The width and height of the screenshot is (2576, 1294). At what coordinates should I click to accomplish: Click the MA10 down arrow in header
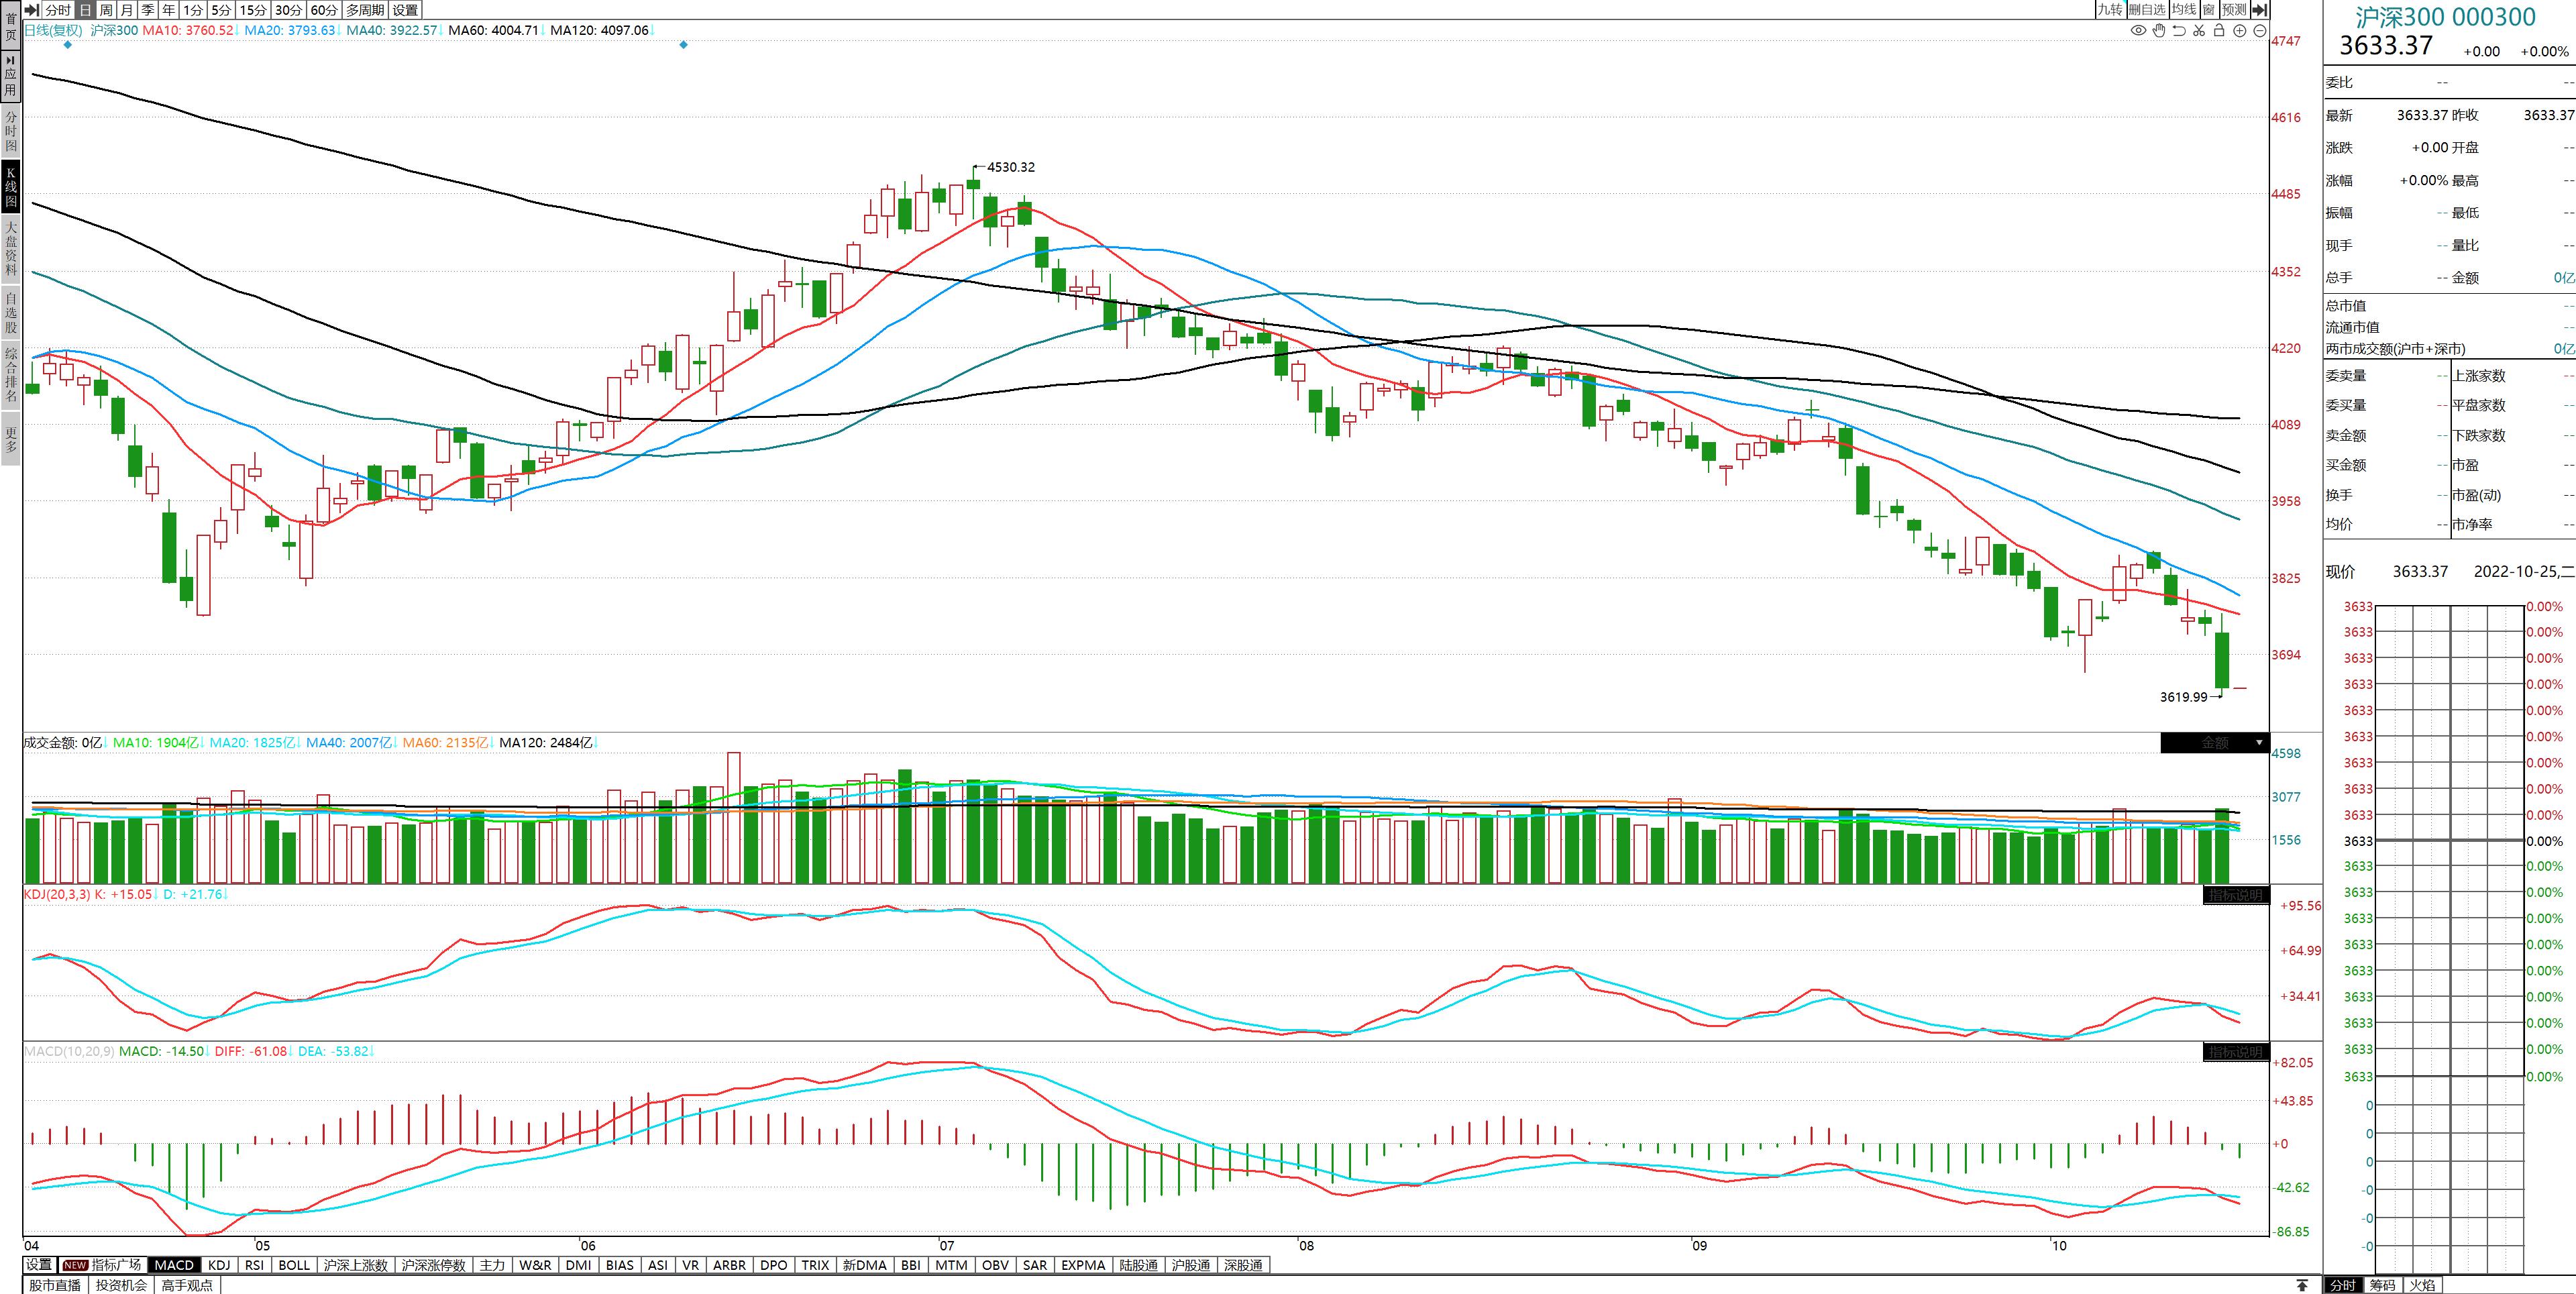pos(237,31)
